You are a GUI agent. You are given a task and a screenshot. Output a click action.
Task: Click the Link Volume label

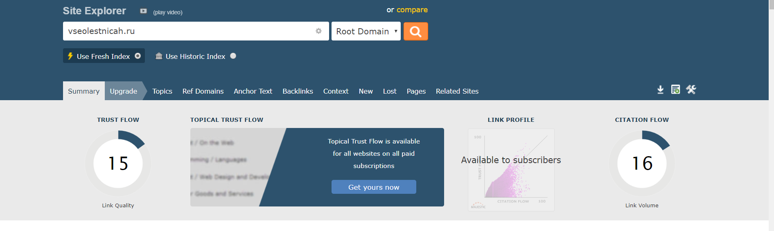[642, 205]
